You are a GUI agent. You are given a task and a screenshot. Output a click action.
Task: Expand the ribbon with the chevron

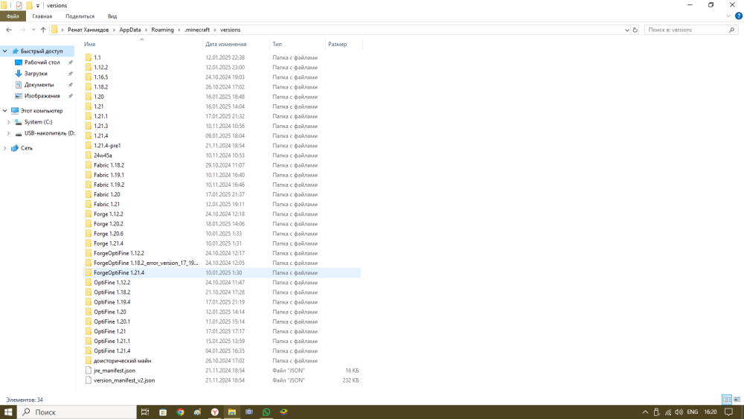coord(729,16)
